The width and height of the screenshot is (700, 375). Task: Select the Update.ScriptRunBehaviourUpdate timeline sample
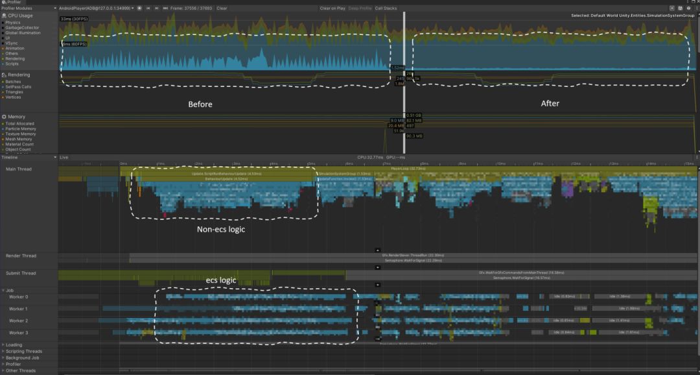227,174
